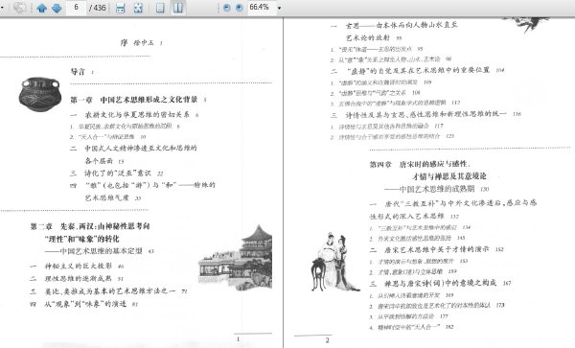Viewport: 575px width, 348px height.
Task: Click the fit-width scrolling mode icon
Action: (x=121, y=8)
